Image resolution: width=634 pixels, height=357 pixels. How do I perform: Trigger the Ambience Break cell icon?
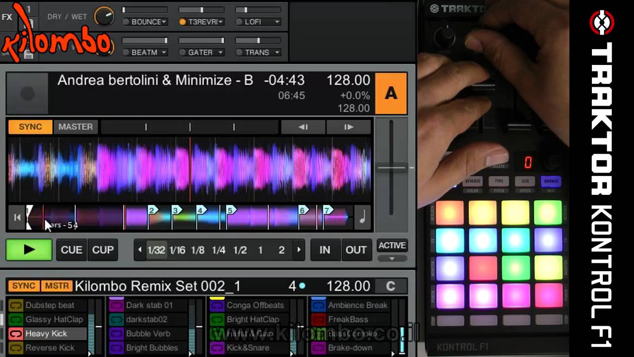[318, 305]
